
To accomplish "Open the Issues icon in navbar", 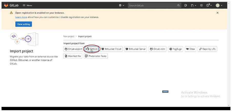I will [x=186, y=5].
